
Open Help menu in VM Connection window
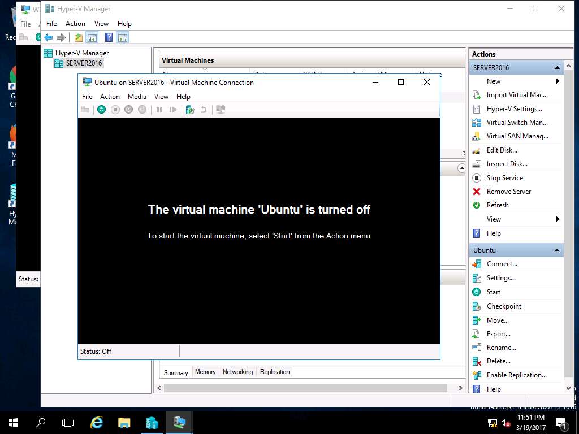tap(184, 96)
